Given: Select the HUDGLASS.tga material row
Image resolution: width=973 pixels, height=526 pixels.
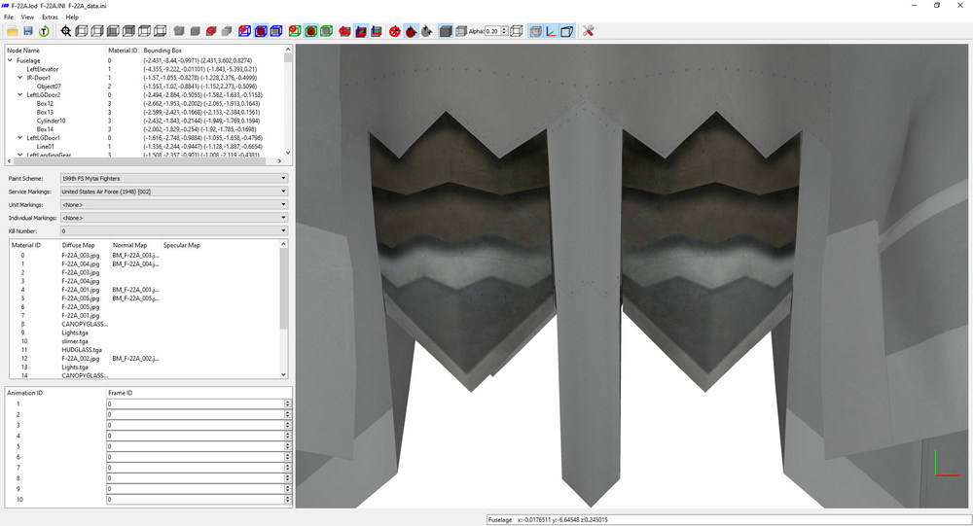Looking at the screenshot, I should [82, 350].
